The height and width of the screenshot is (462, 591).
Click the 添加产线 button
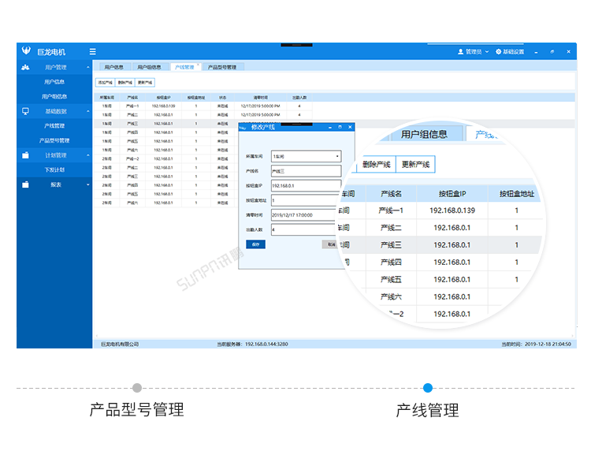click(105, 82)
